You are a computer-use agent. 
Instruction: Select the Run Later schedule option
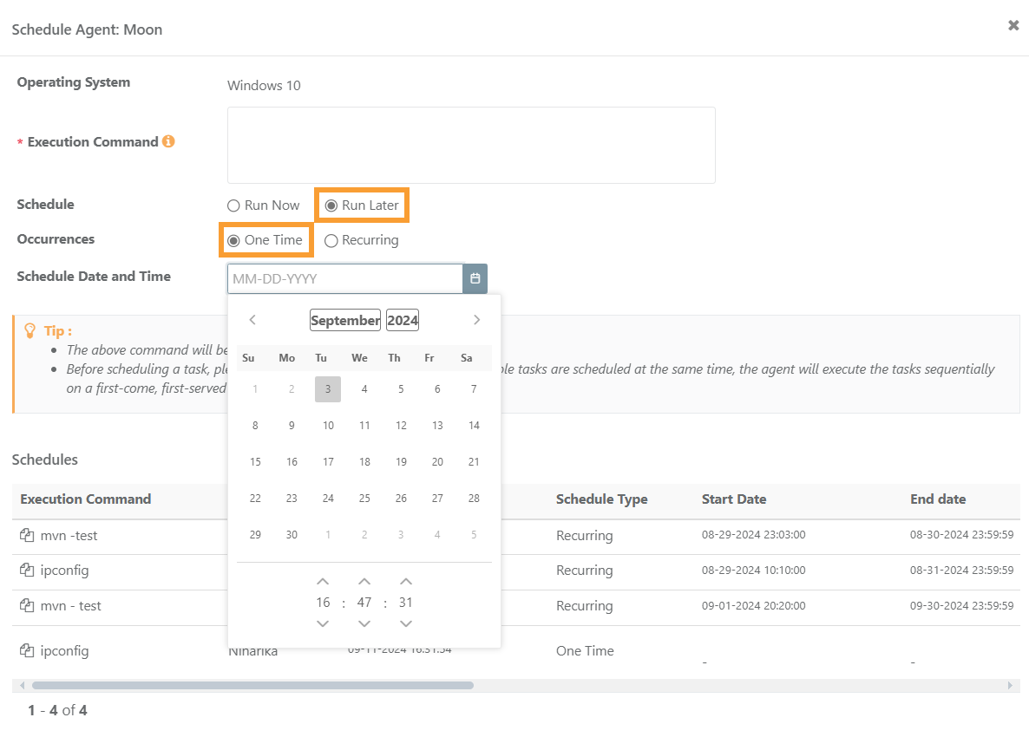click(x=331, y=205)
